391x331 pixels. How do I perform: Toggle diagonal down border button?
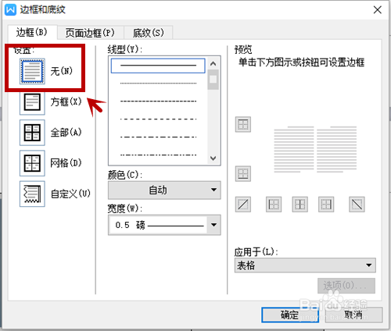coord(357,205)
